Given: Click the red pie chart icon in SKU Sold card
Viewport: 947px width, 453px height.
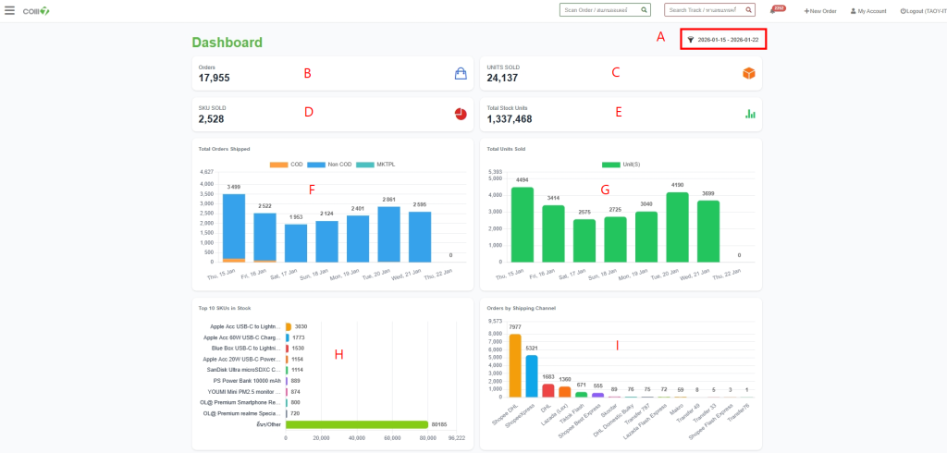Looking at the screenshot, I should click(x=461, y=114).
